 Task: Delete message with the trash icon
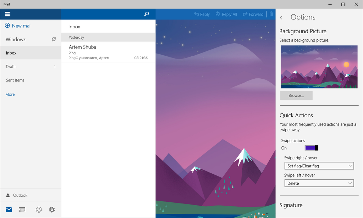pos(271,14)
